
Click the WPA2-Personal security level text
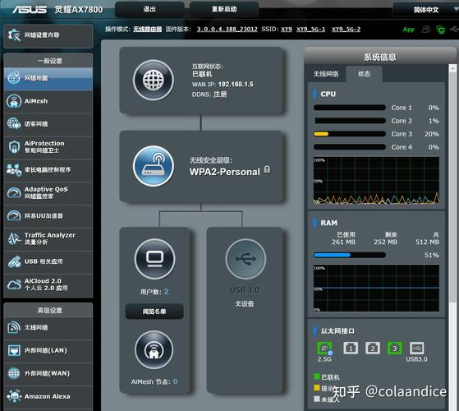coord(224,172)
